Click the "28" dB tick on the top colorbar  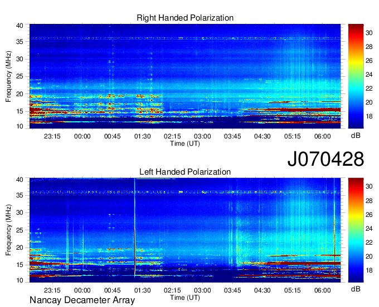[369, 47]
